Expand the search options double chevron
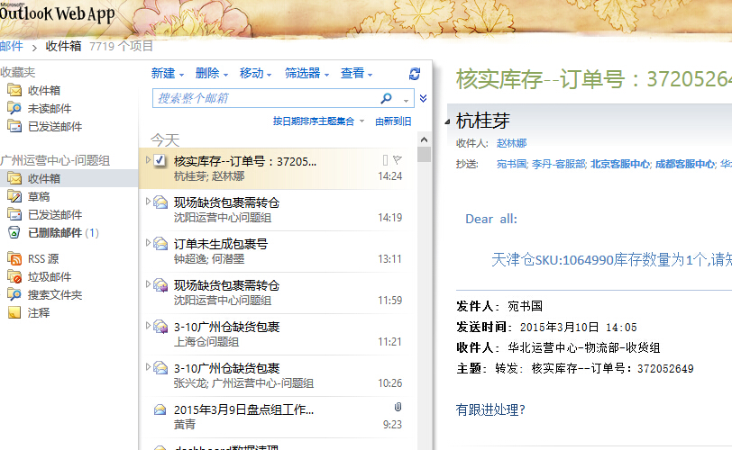The height and width of the screenshot is (450, 732). coord(423,98)
